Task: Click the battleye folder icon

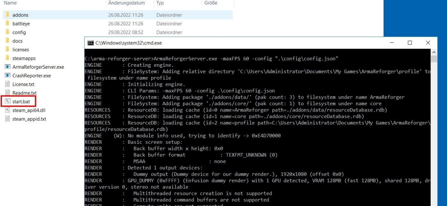Action: coord(7,24)
